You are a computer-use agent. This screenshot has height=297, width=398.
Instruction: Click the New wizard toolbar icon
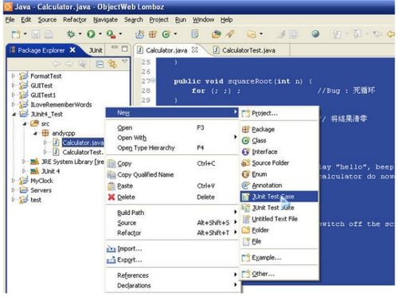pyautogui.click(x=16, y=34)
